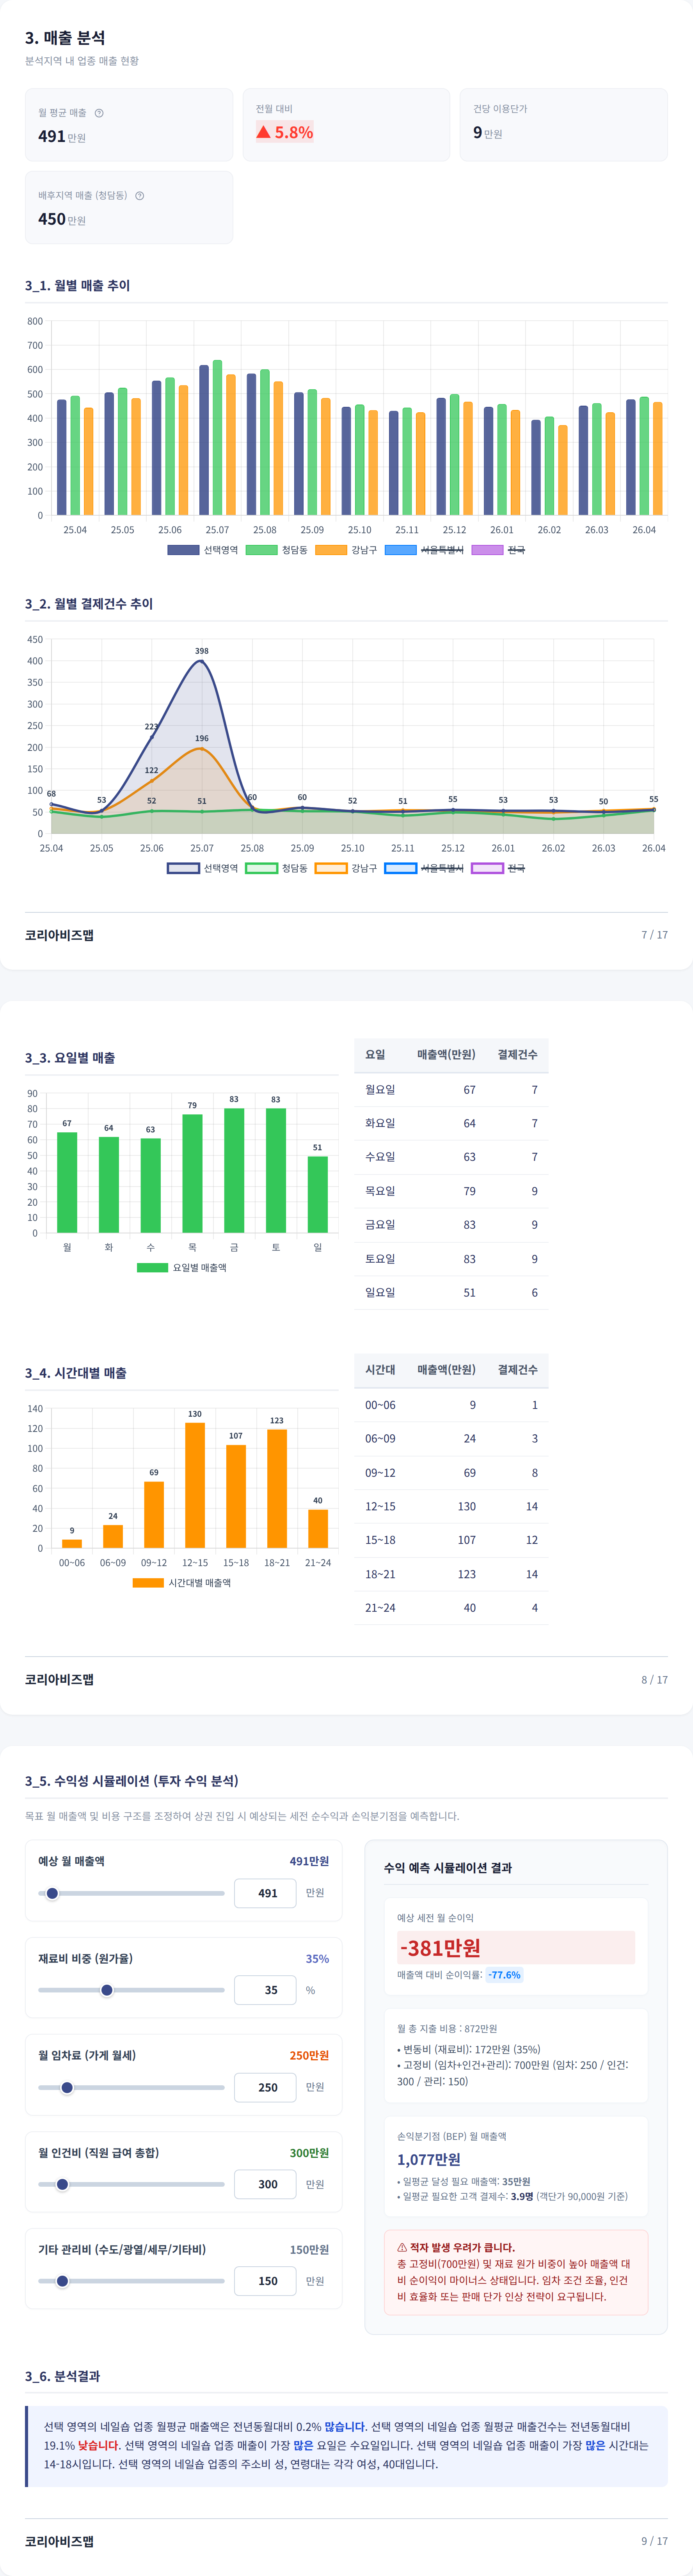Toggle 시간대별 매출액 legend item
Screen dimensions: 693x2576
click(182, 1583)
